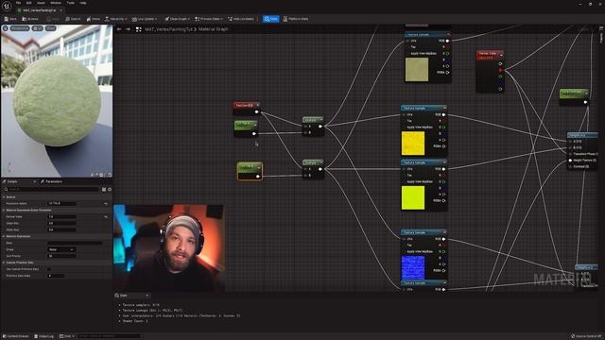Select the orange-highlighted green parameter node

250,171
